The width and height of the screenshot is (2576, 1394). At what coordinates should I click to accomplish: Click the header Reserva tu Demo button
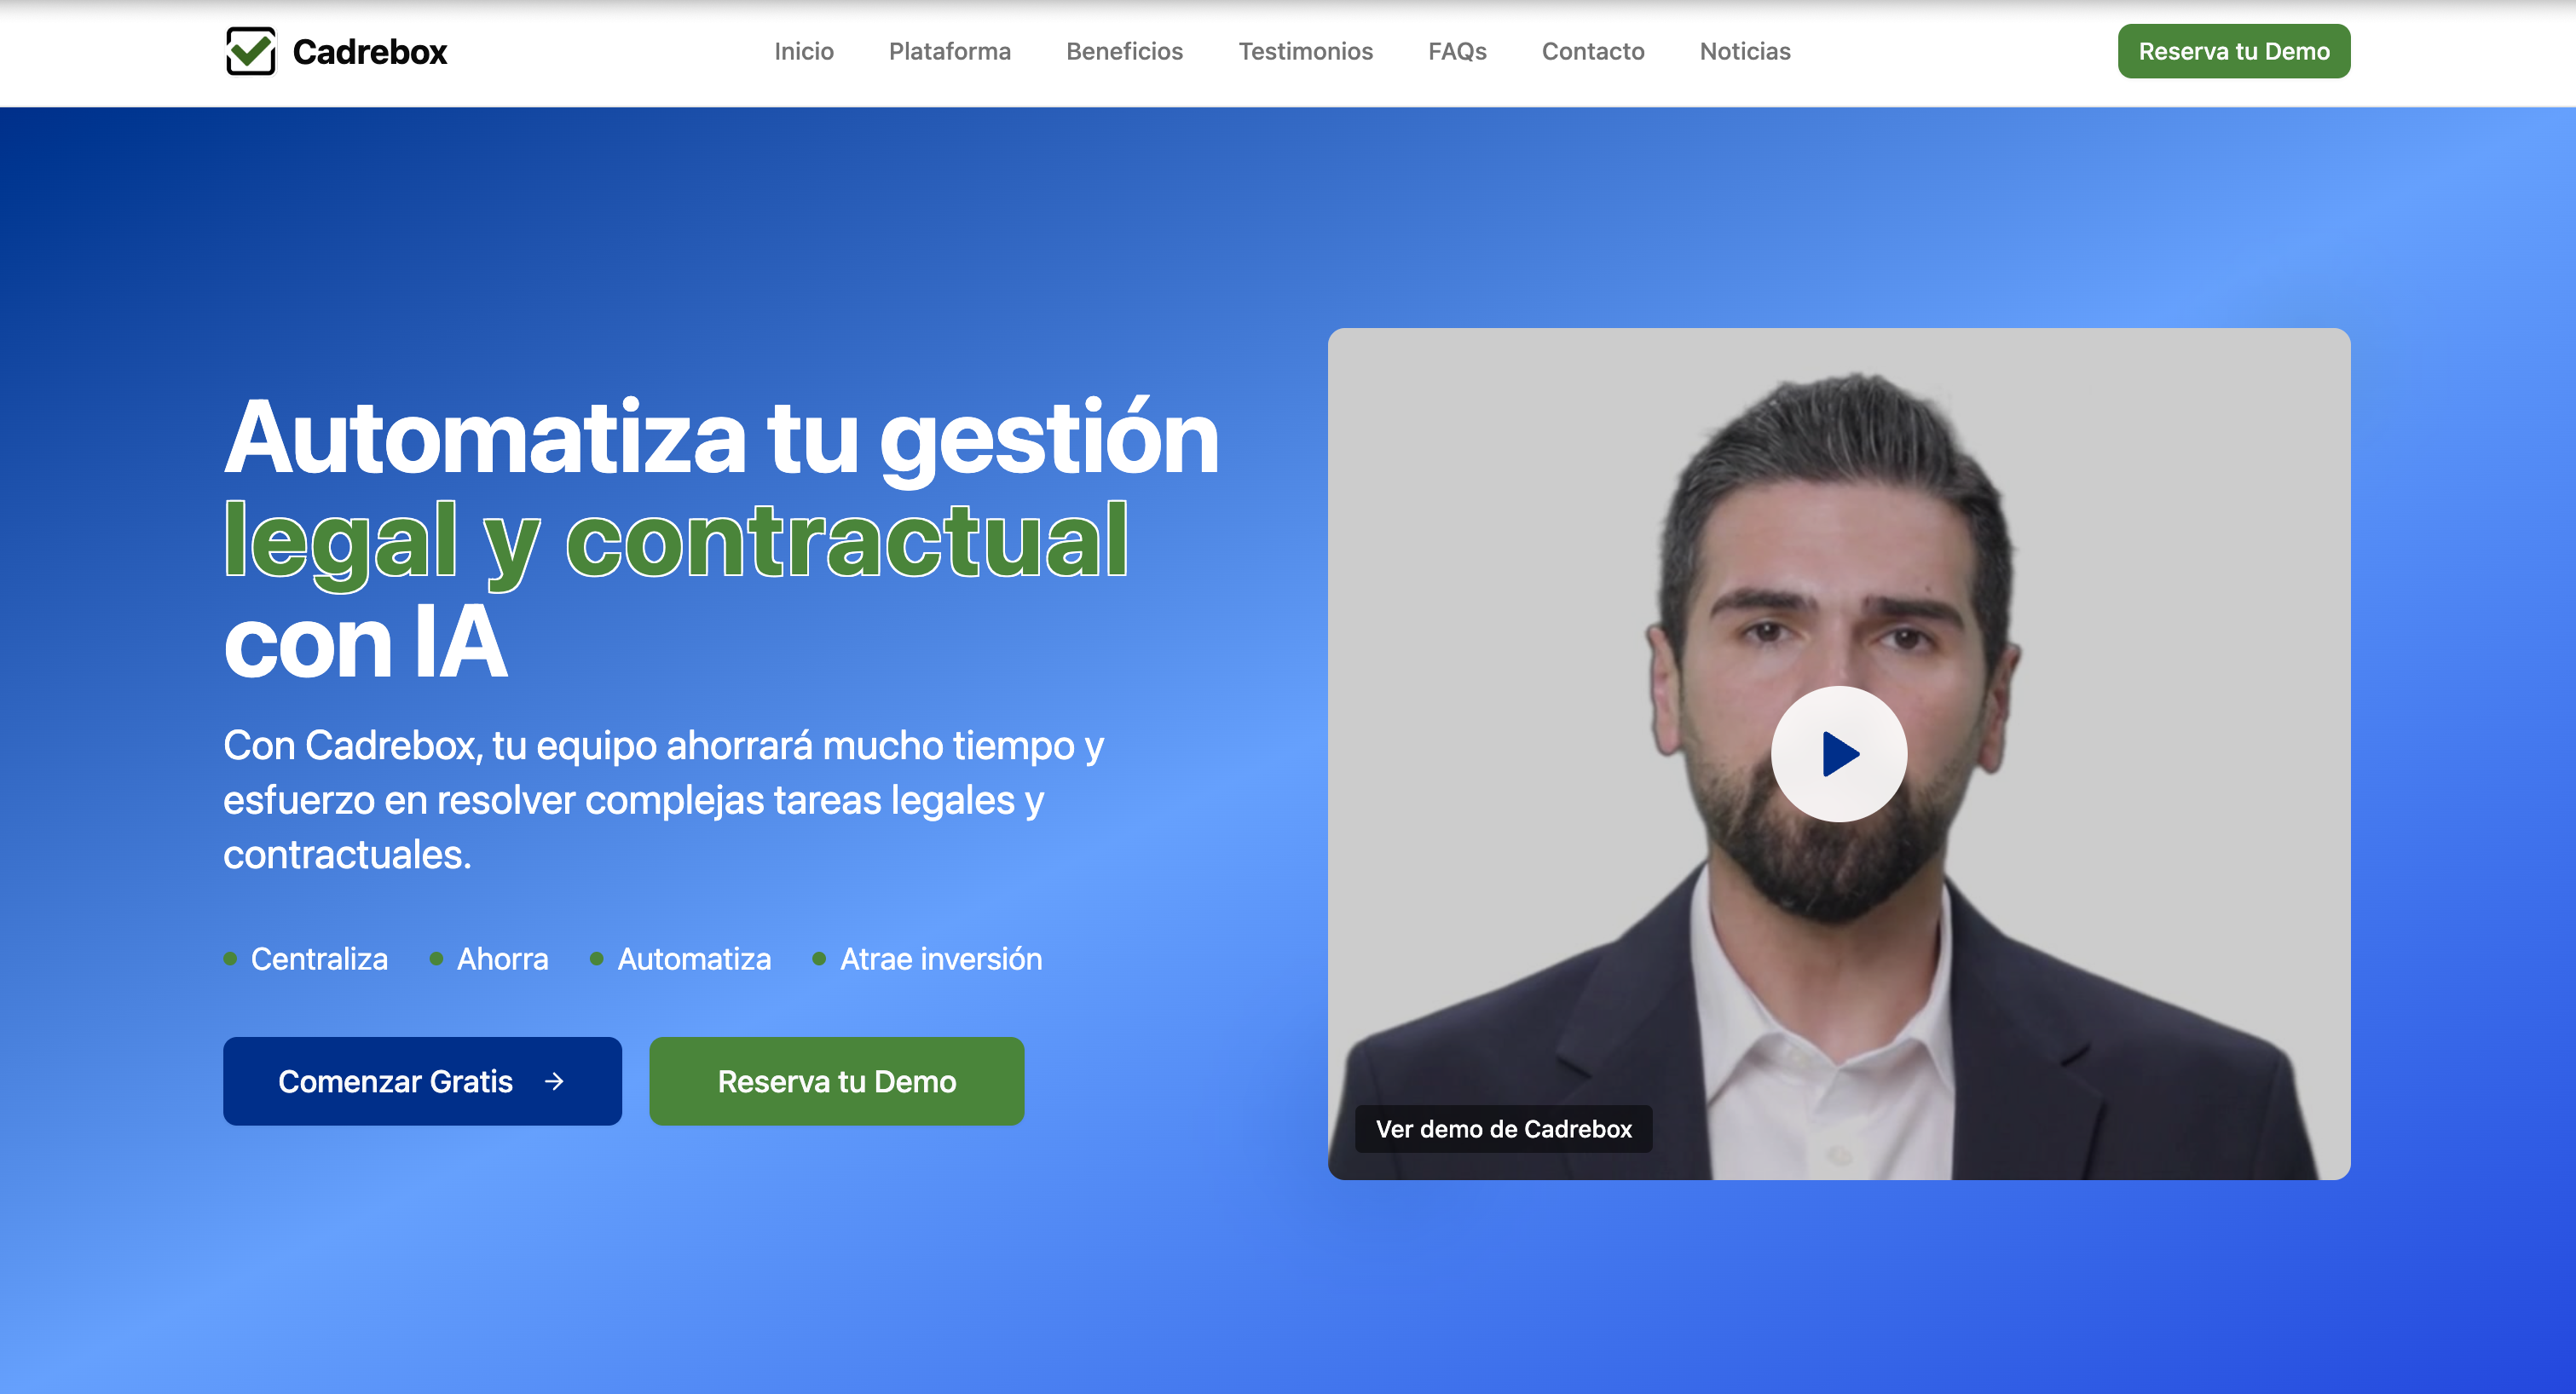click(x=2233, y=51)
